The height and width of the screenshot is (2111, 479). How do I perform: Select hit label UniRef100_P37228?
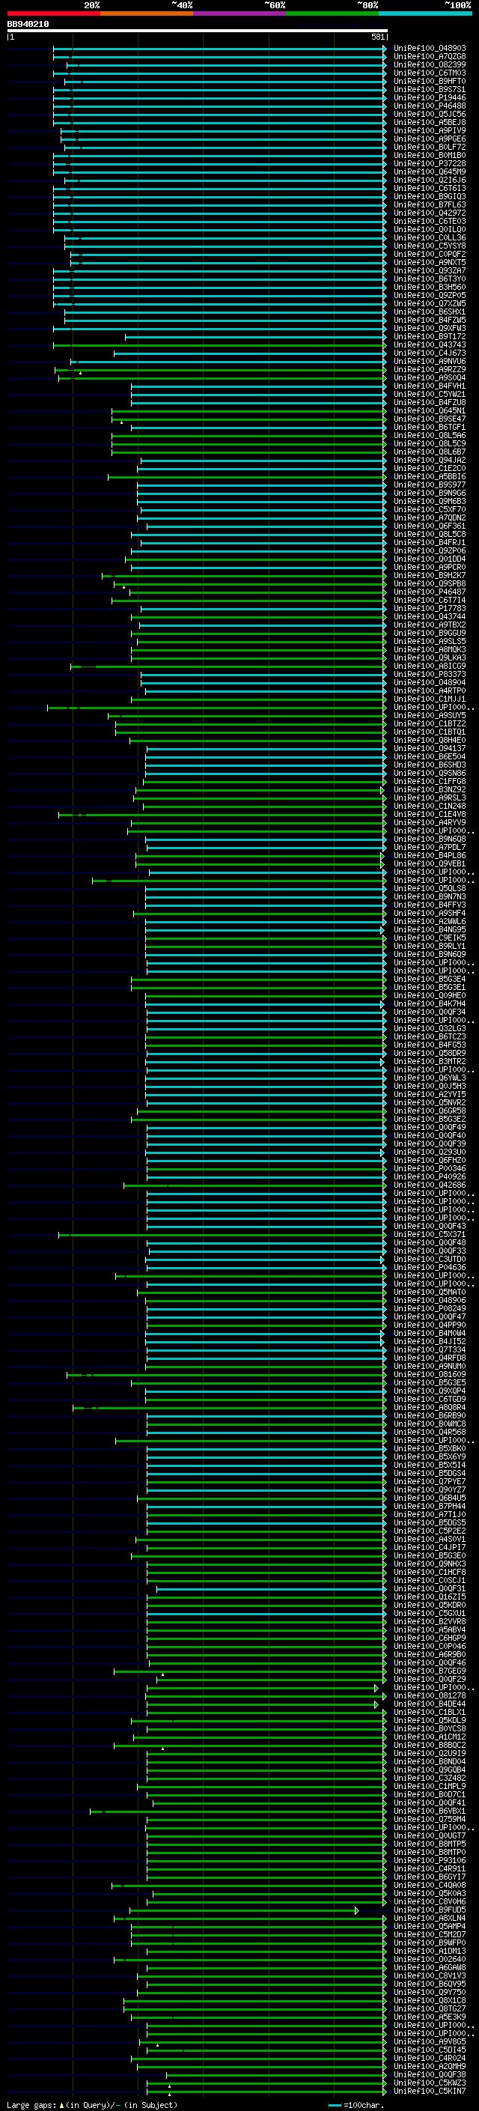[x=430, y=164]
